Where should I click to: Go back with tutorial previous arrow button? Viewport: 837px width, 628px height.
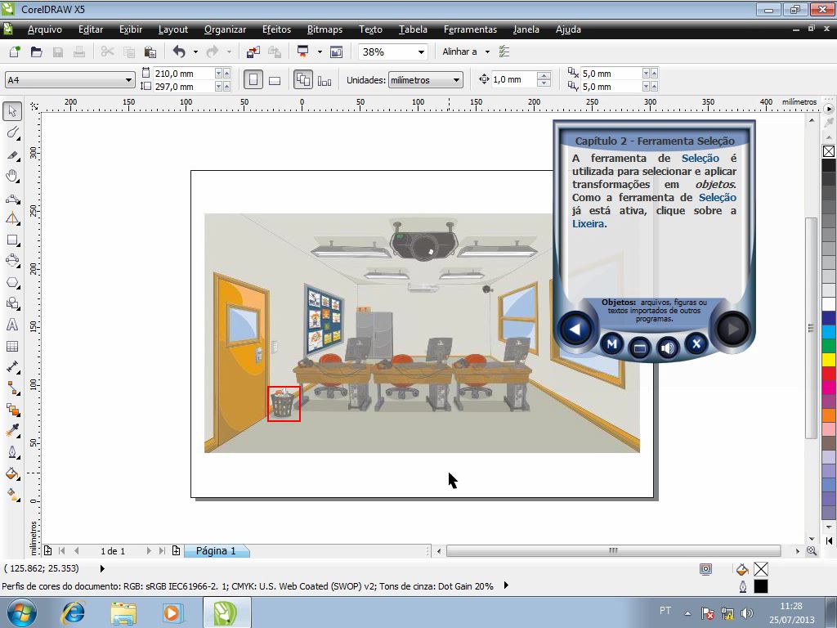click(x=575, y=330)
